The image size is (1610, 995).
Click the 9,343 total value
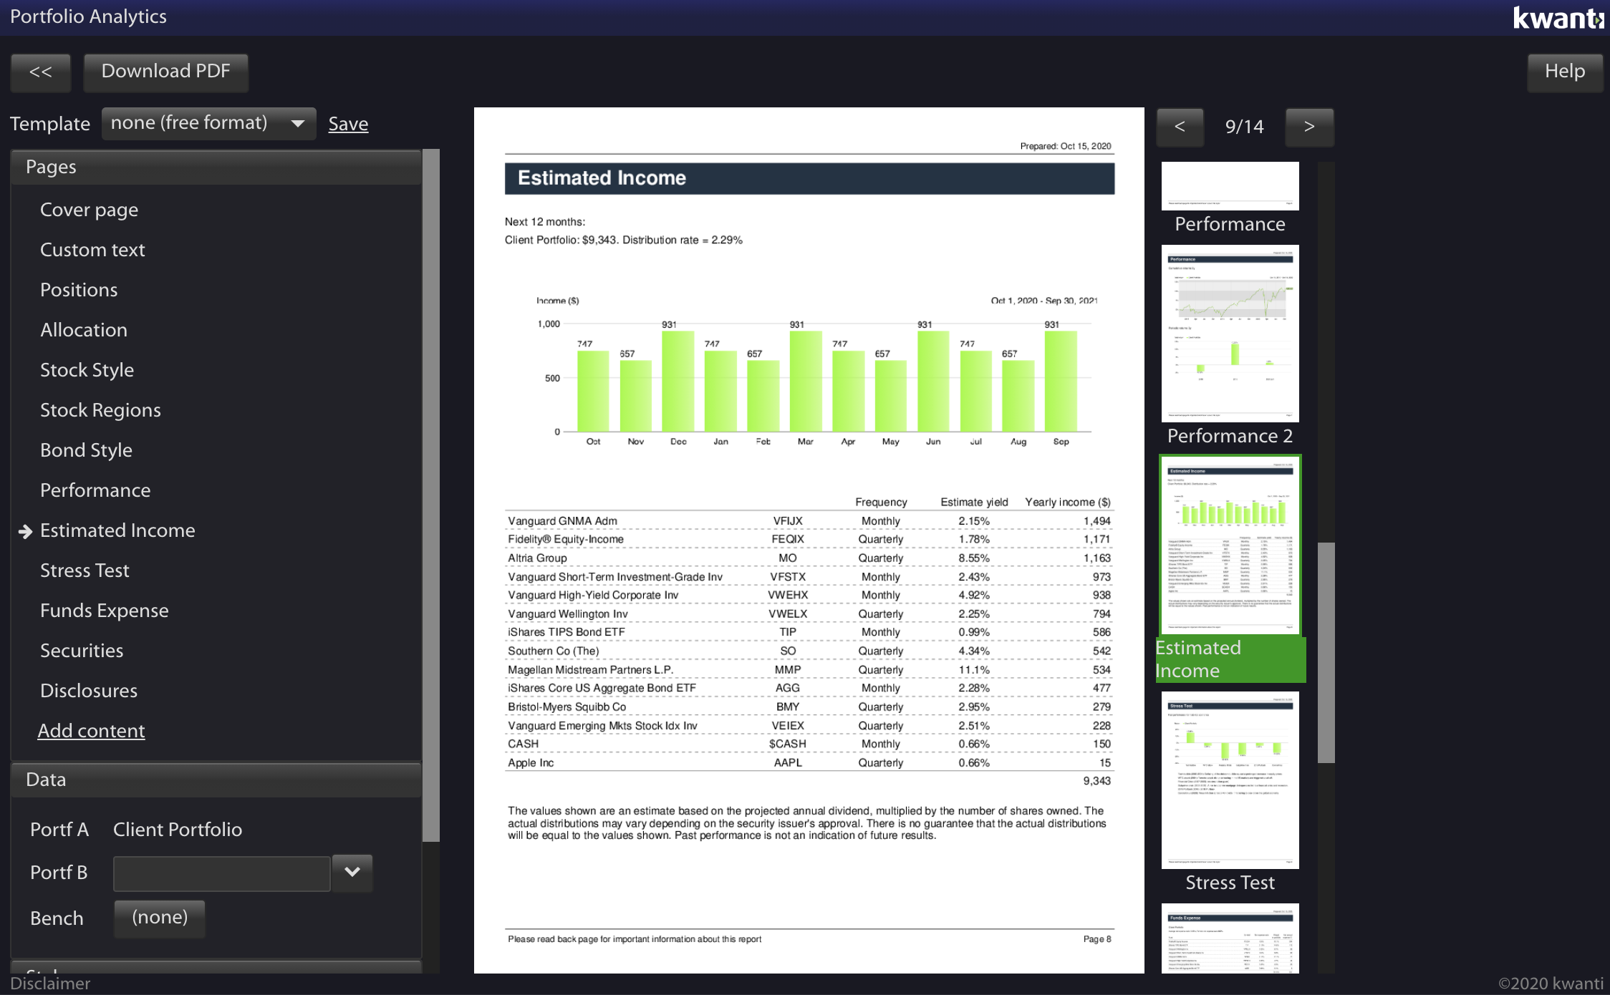click(x=1096, y=781)
